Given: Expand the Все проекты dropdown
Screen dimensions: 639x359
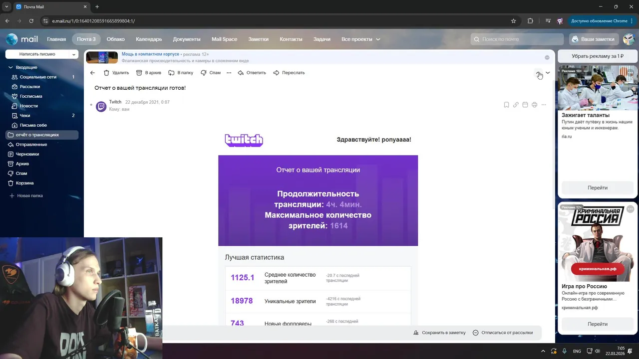Looking at the screenshot, I should (x=361, y=39).
